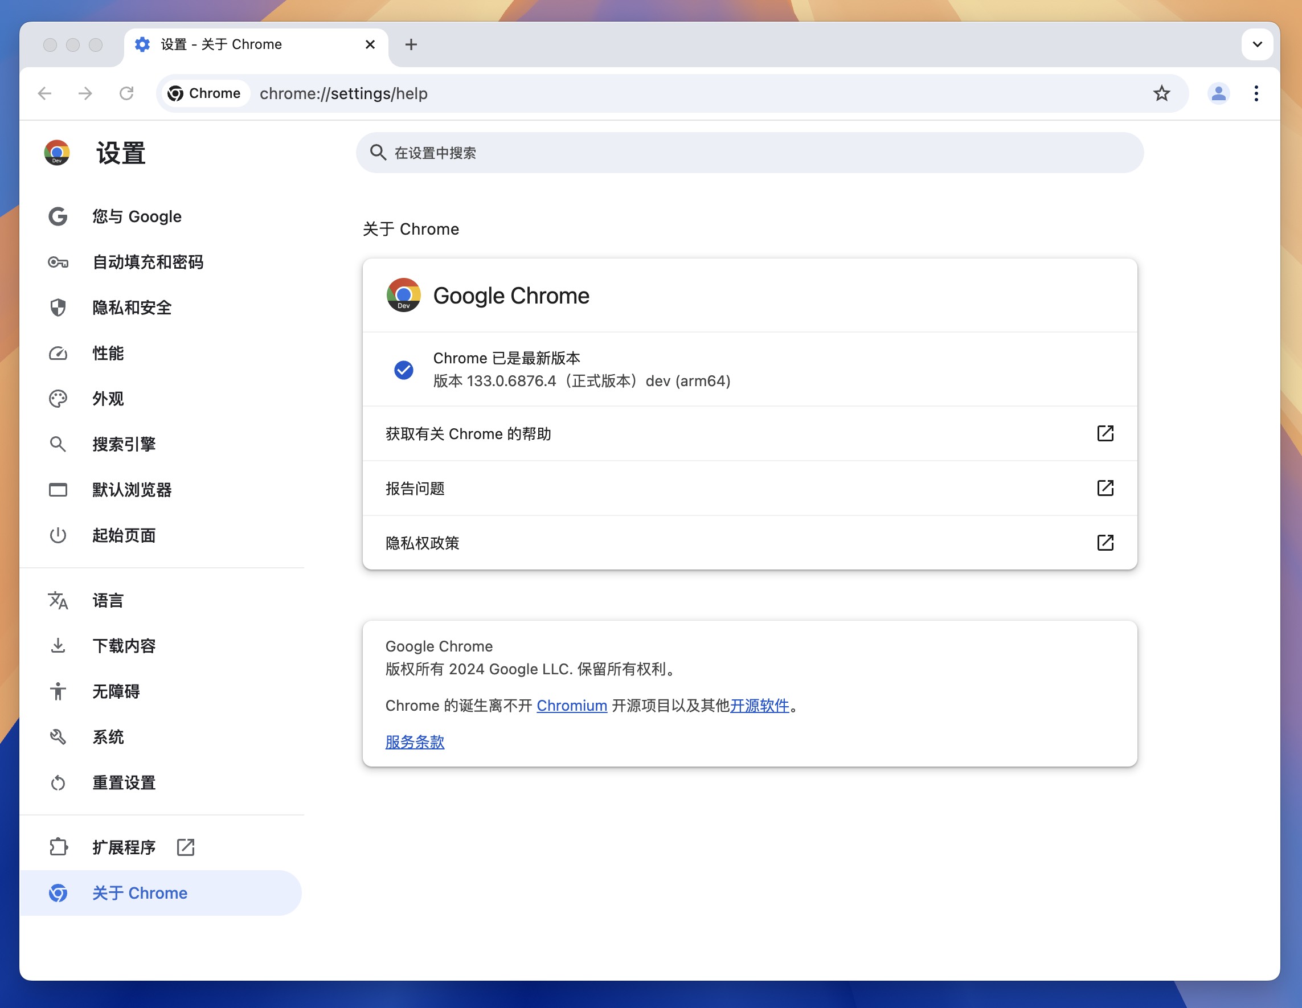This screenshot has height=1008, width=1302.
Task: Go back to the previous page
Action: point(45,93)
